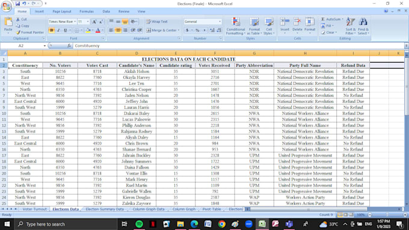Toggle Underline formatting
The height and width of the screenshot is (230, 409).
coord(65,30)
